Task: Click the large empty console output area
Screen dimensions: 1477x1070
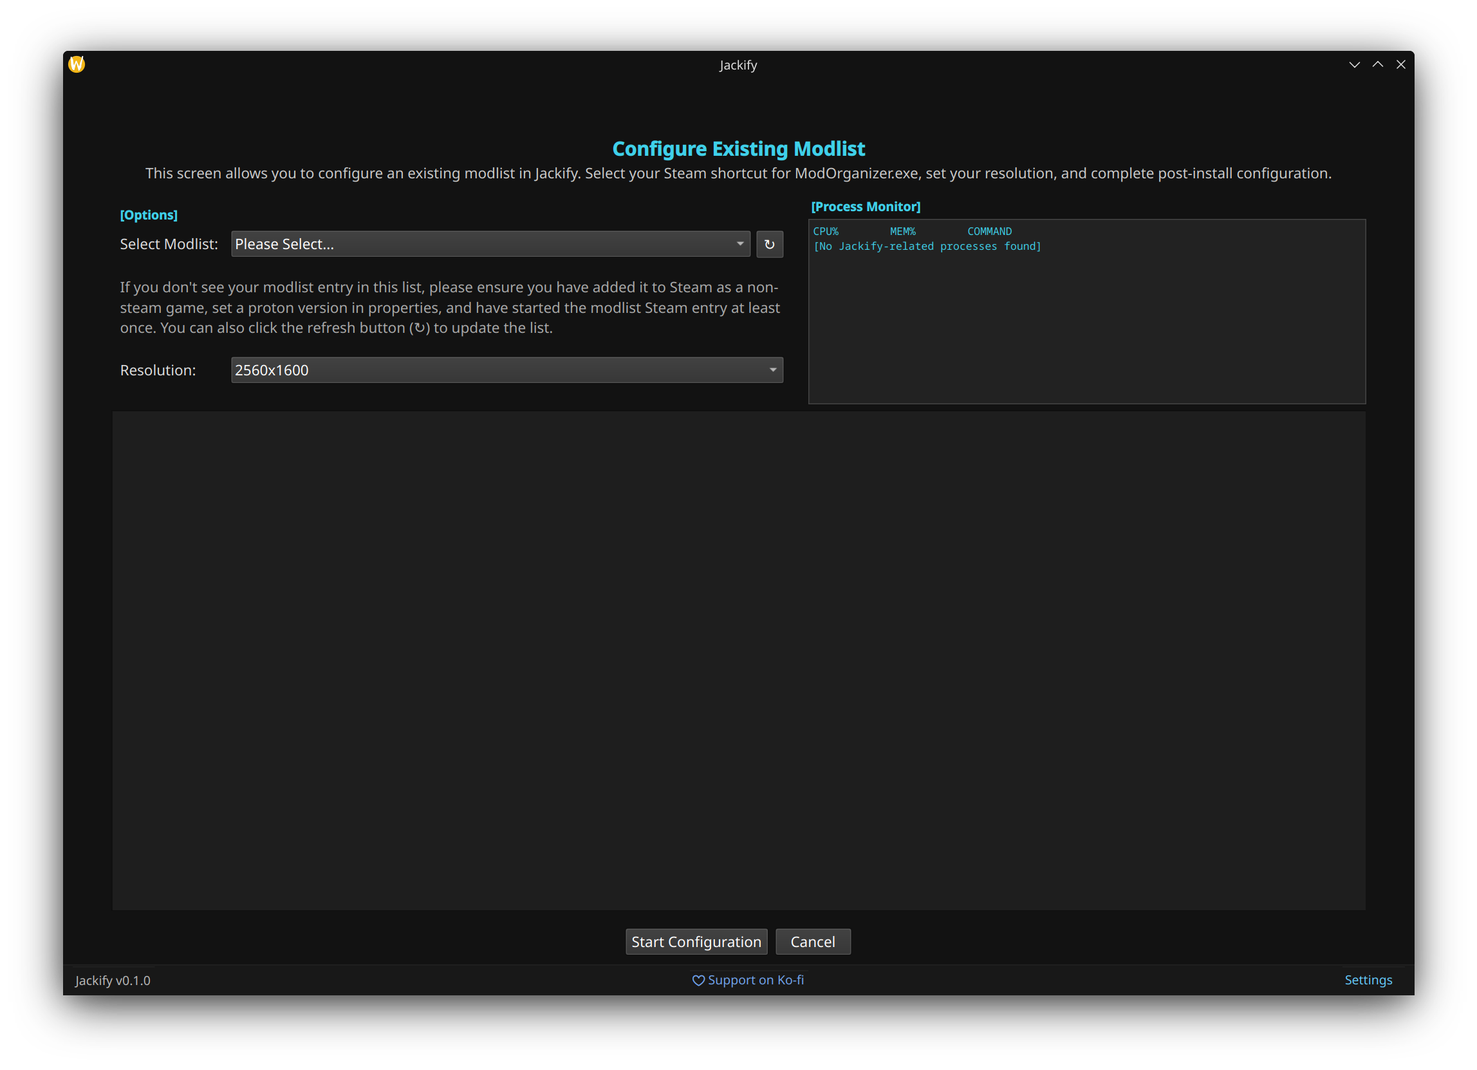Action: (739, 659)
